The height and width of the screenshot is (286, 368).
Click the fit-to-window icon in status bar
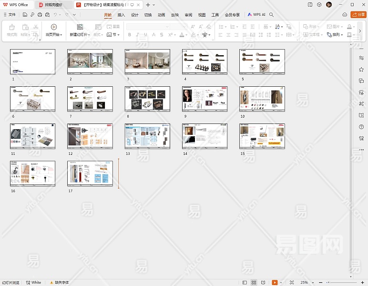292,283
